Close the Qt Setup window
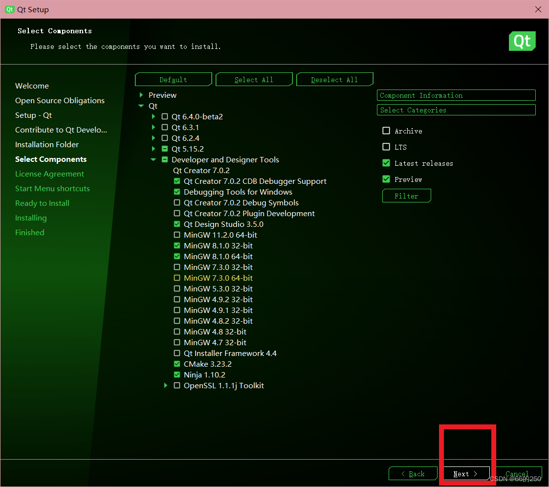549x487 pixels. click(538, 9)
